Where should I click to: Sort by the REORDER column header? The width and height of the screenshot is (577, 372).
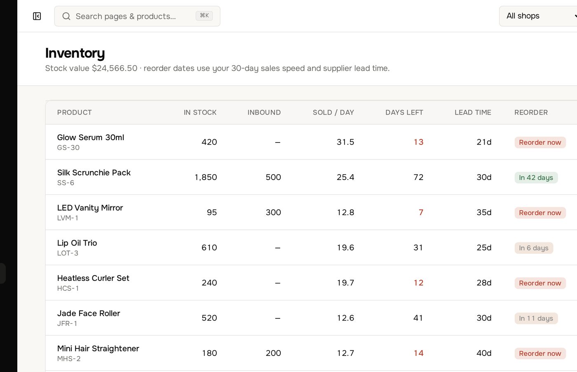[x=531, y=112]
